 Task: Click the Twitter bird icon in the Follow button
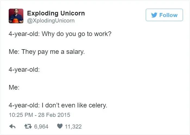tap(154, 15)
